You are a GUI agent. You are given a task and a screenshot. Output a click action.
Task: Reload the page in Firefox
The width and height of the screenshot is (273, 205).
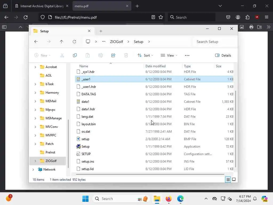pos(26,17)
